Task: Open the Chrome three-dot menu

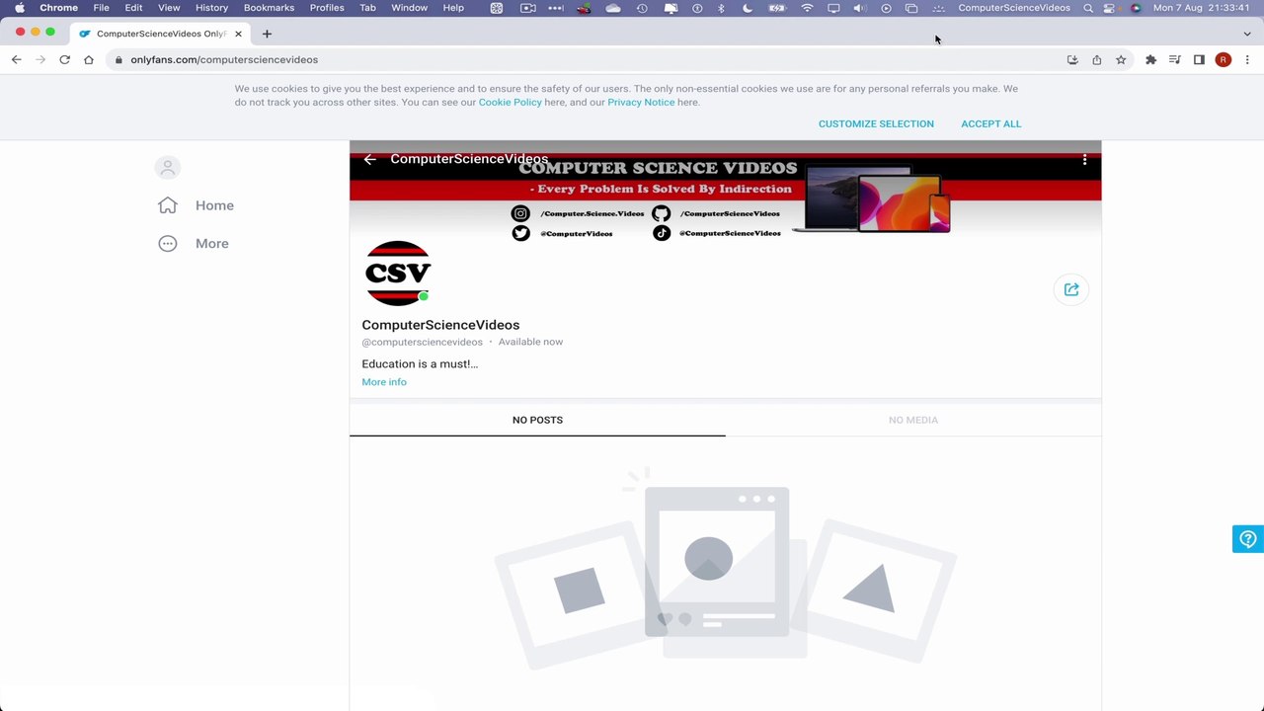Action: click(1247, 60)
